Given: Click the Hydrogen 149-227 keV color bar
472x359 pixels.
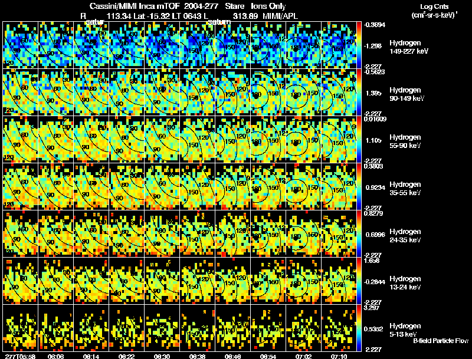Looking at the screenshot, I should (x=359, y=45).
